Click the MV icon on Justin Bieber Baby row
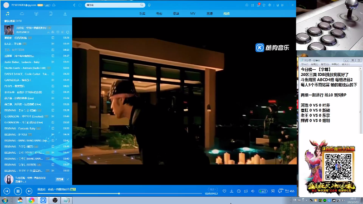Viewport: 363px width, 204px height. coord(53,62)
